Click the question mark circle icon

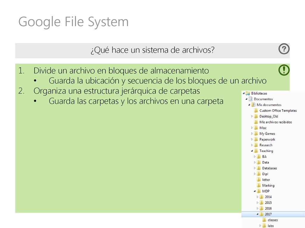click(x=284, y=49)
